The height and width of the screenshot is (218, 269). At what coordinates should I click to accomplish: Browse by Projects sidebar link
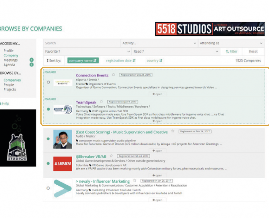click(x=10, y=89)
